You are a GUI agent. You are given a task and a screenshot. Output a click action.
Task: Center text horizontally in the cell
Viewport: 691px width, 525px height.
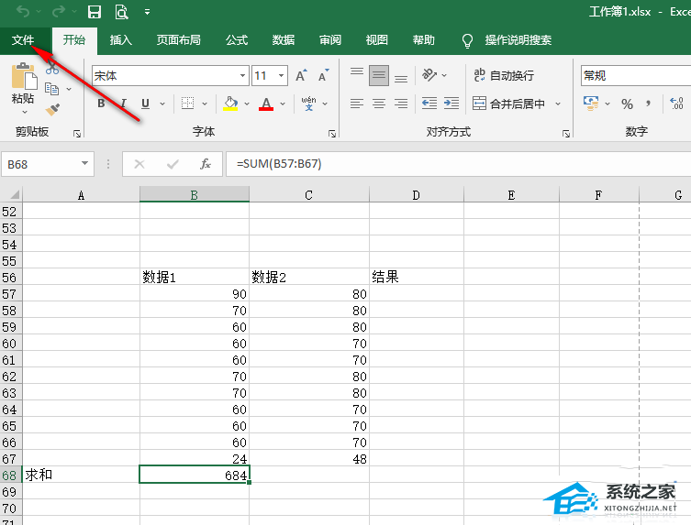pyautogui.click(x=379, y=104)
